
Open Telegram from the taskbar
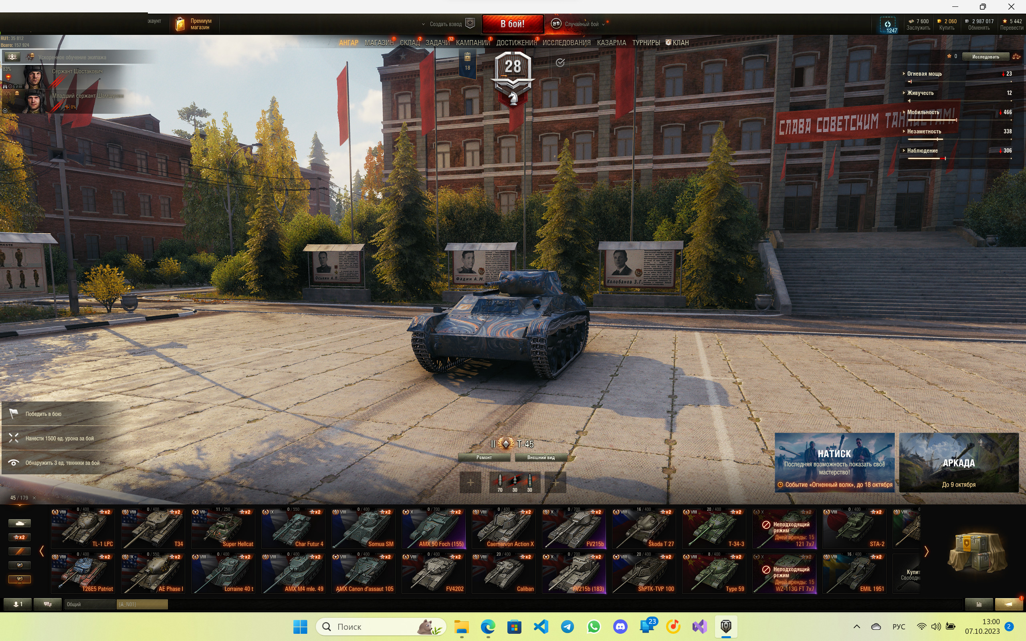567,626
